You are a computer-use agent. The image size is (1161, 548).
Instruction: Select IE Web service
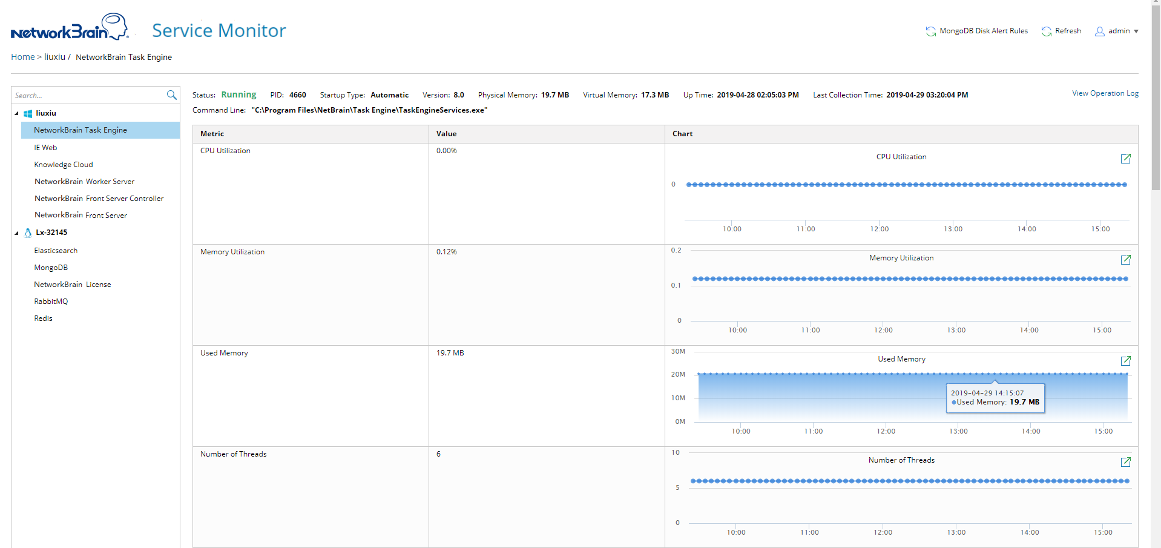point(45,148)
